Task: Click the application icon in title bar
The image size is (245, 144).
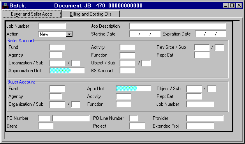Action: point(5,5)
